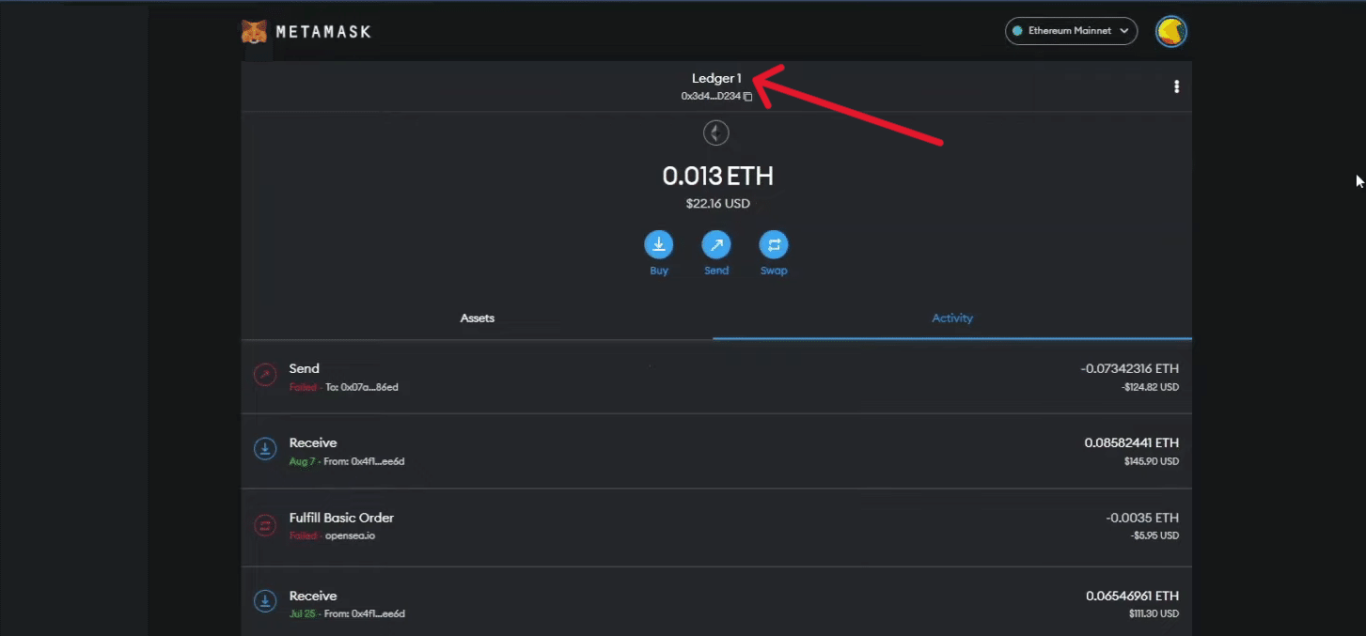Click the Swap icon button
This screenshot has height=636, width=1366.
coord(774,245)
